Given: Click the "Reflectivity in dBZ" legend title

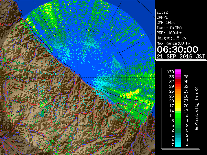Looking at the screenshot, I should (197, 108).
